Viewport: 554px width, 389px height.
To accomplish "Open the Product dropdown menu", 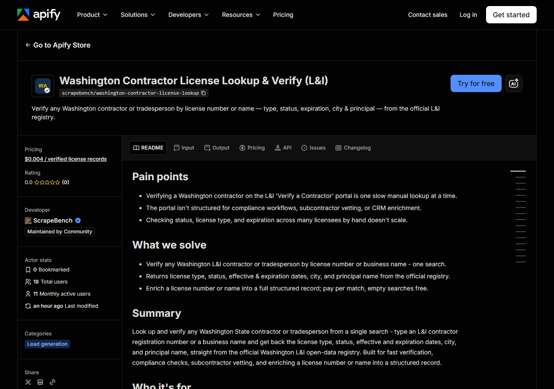I will 92,15.
